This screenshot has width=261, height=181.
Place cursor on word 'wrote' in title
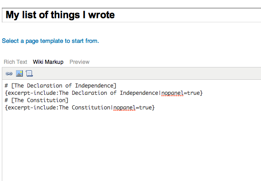(101, 15)
